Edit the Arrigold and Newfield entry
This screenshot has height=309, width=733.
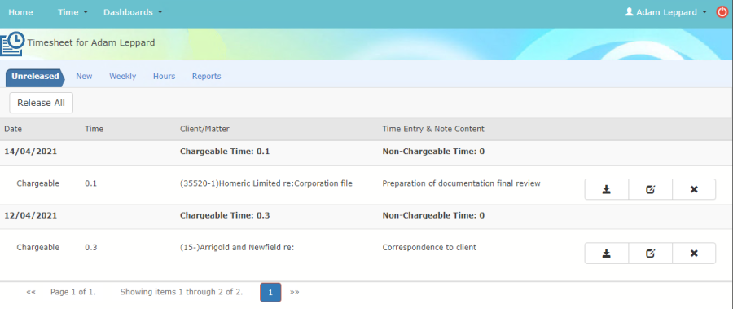coord(650,254)
